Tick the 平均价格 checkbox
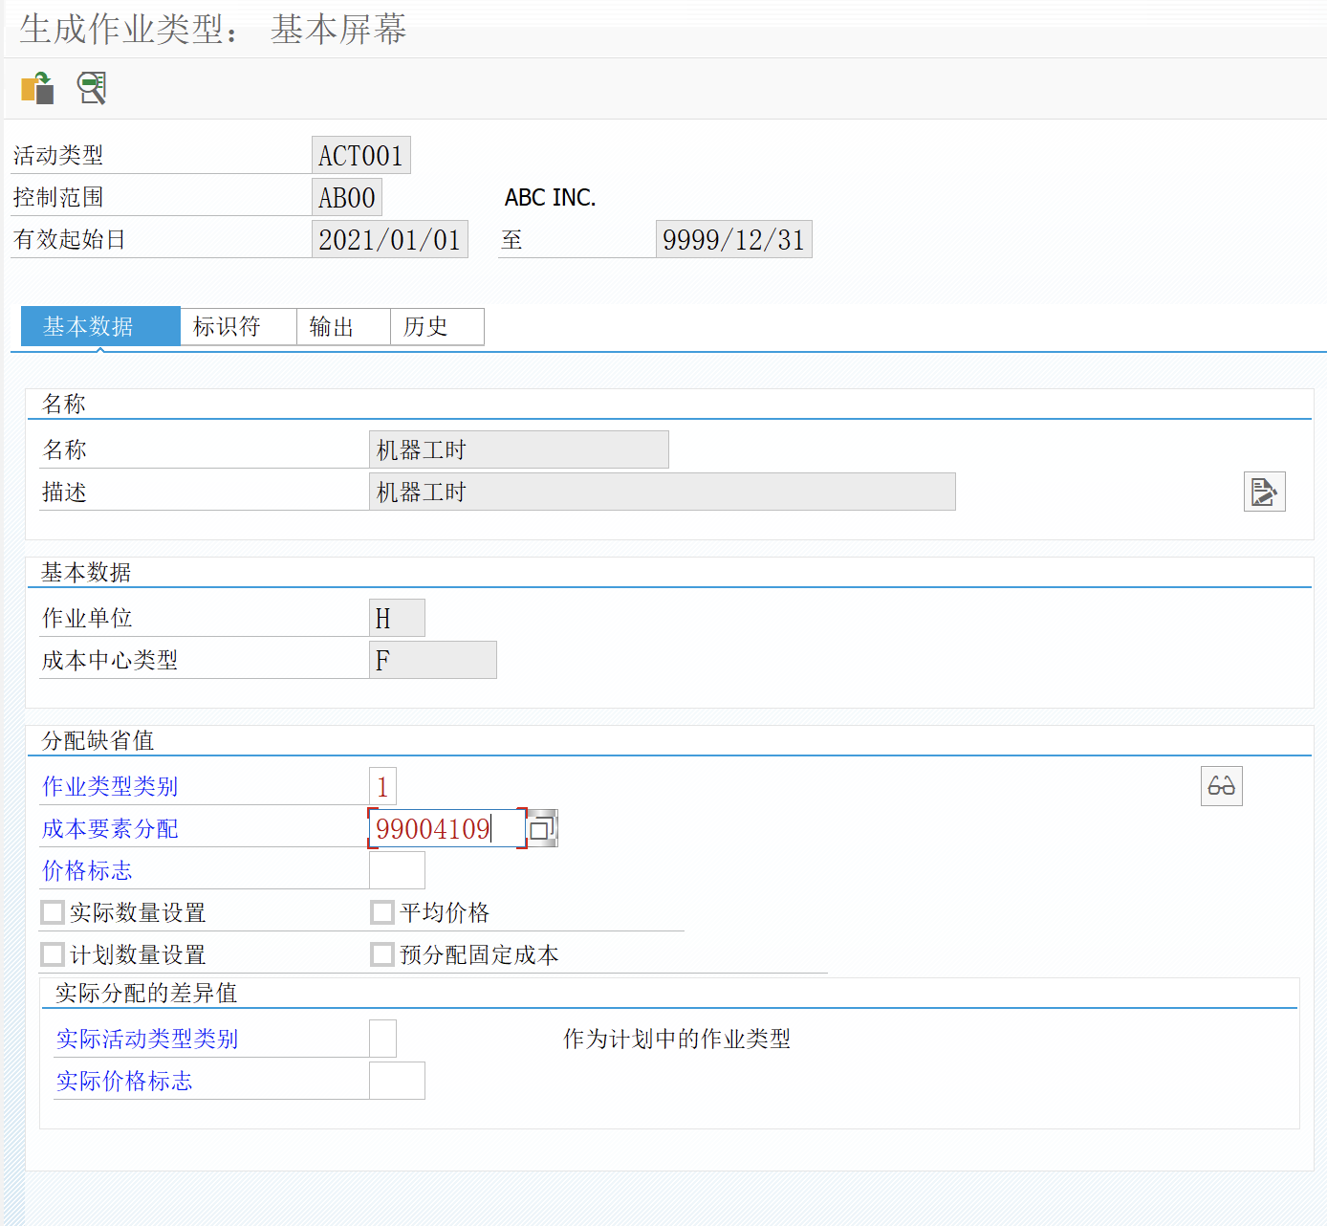Image resolution: width=1327 pixels, height=1226 pixels. 382,912
